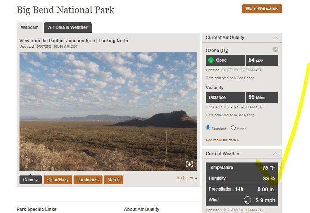310x213 pixels.
Task: Switch to the Webcam tab
Action: tap(30, 27)
